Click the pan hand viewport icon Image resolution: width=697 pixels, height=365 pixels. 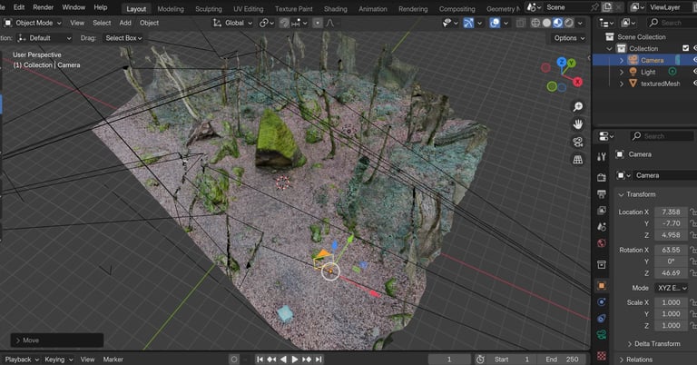pos(578,124)
